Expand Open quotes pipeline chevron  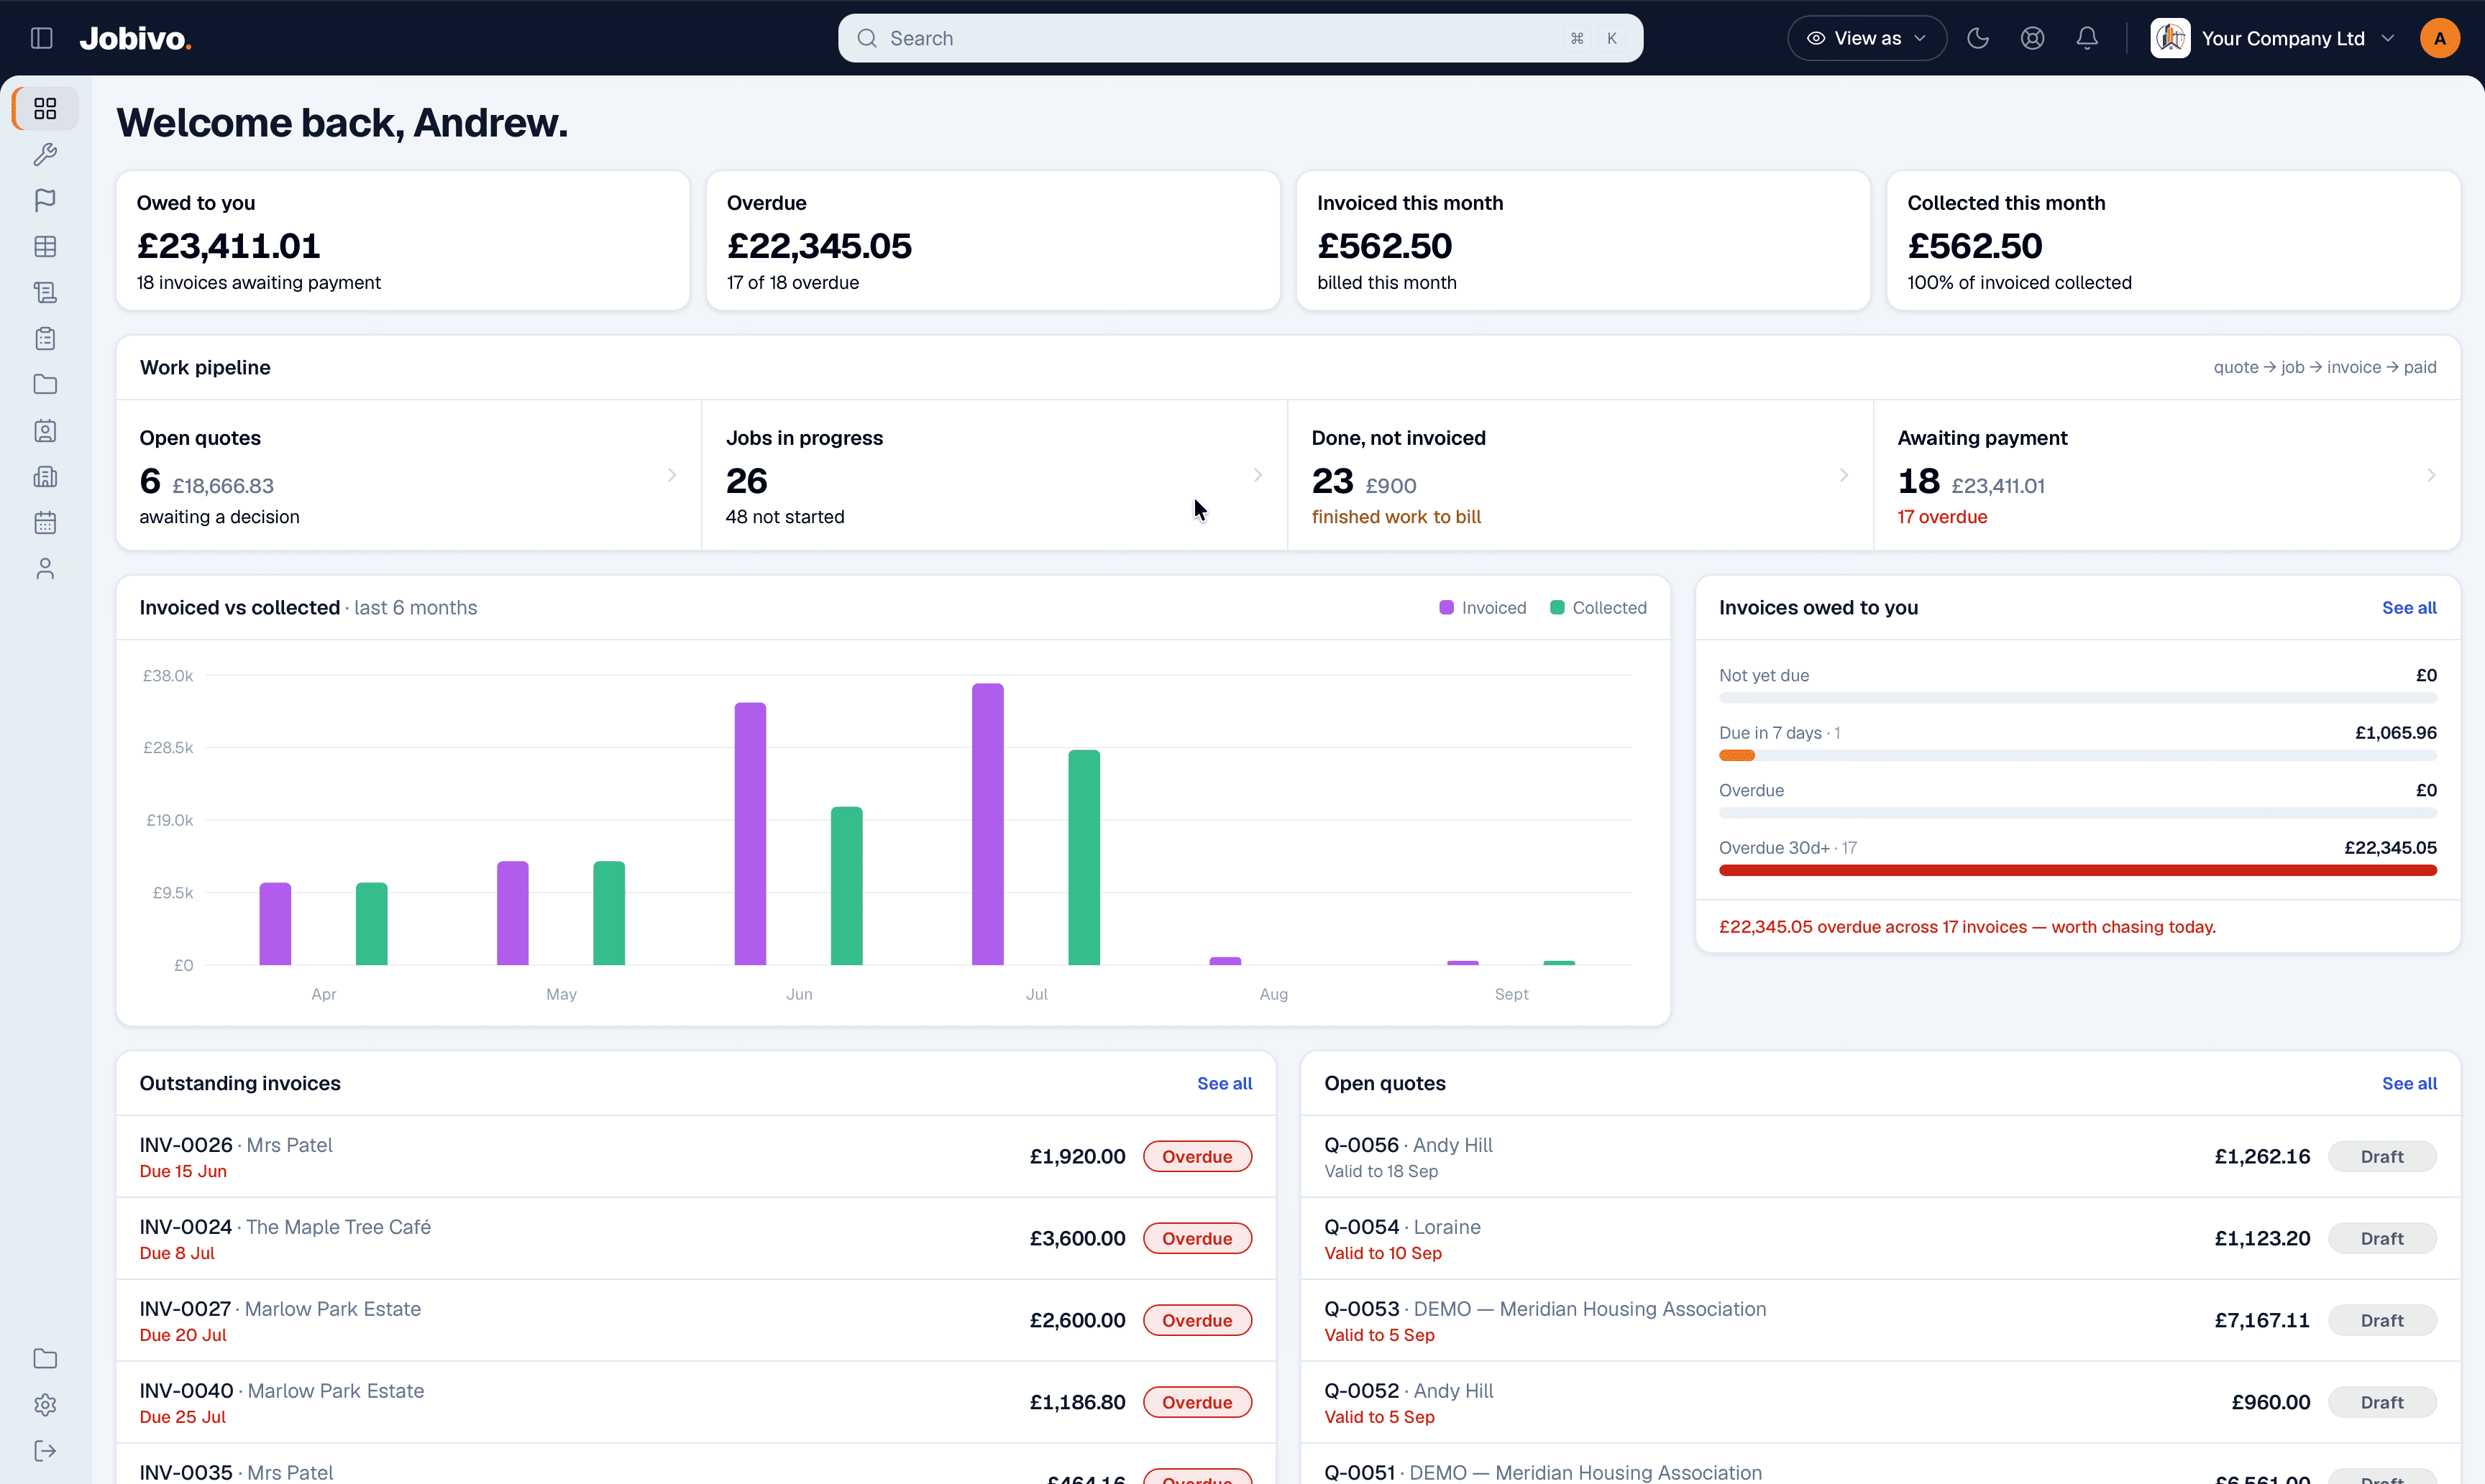coord(672,475)
